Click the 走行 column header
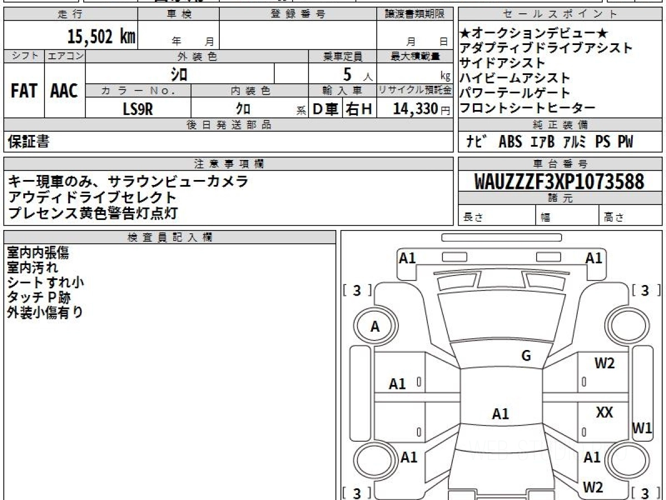 coord(70,14)
